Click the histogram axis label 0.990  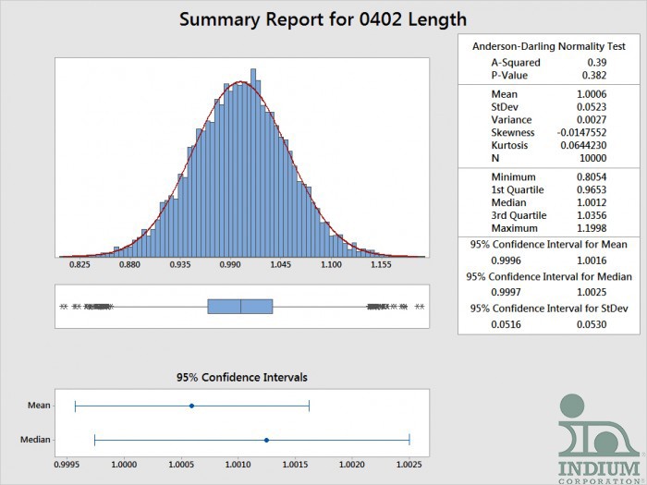tap(230, 264)
